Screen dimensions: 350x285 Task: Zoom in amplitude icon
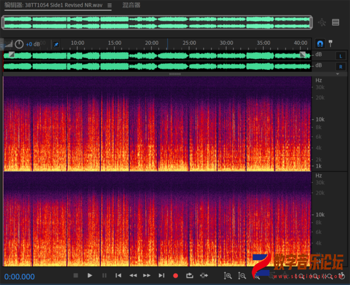pyautogui.click(x=228, y=276)
